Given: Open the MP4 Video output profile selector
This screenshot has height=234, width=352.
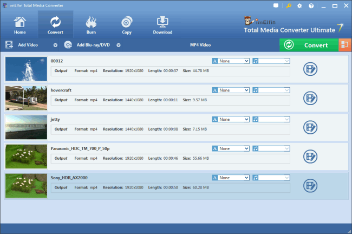Looking at the screenshot, I should point(200,45).
